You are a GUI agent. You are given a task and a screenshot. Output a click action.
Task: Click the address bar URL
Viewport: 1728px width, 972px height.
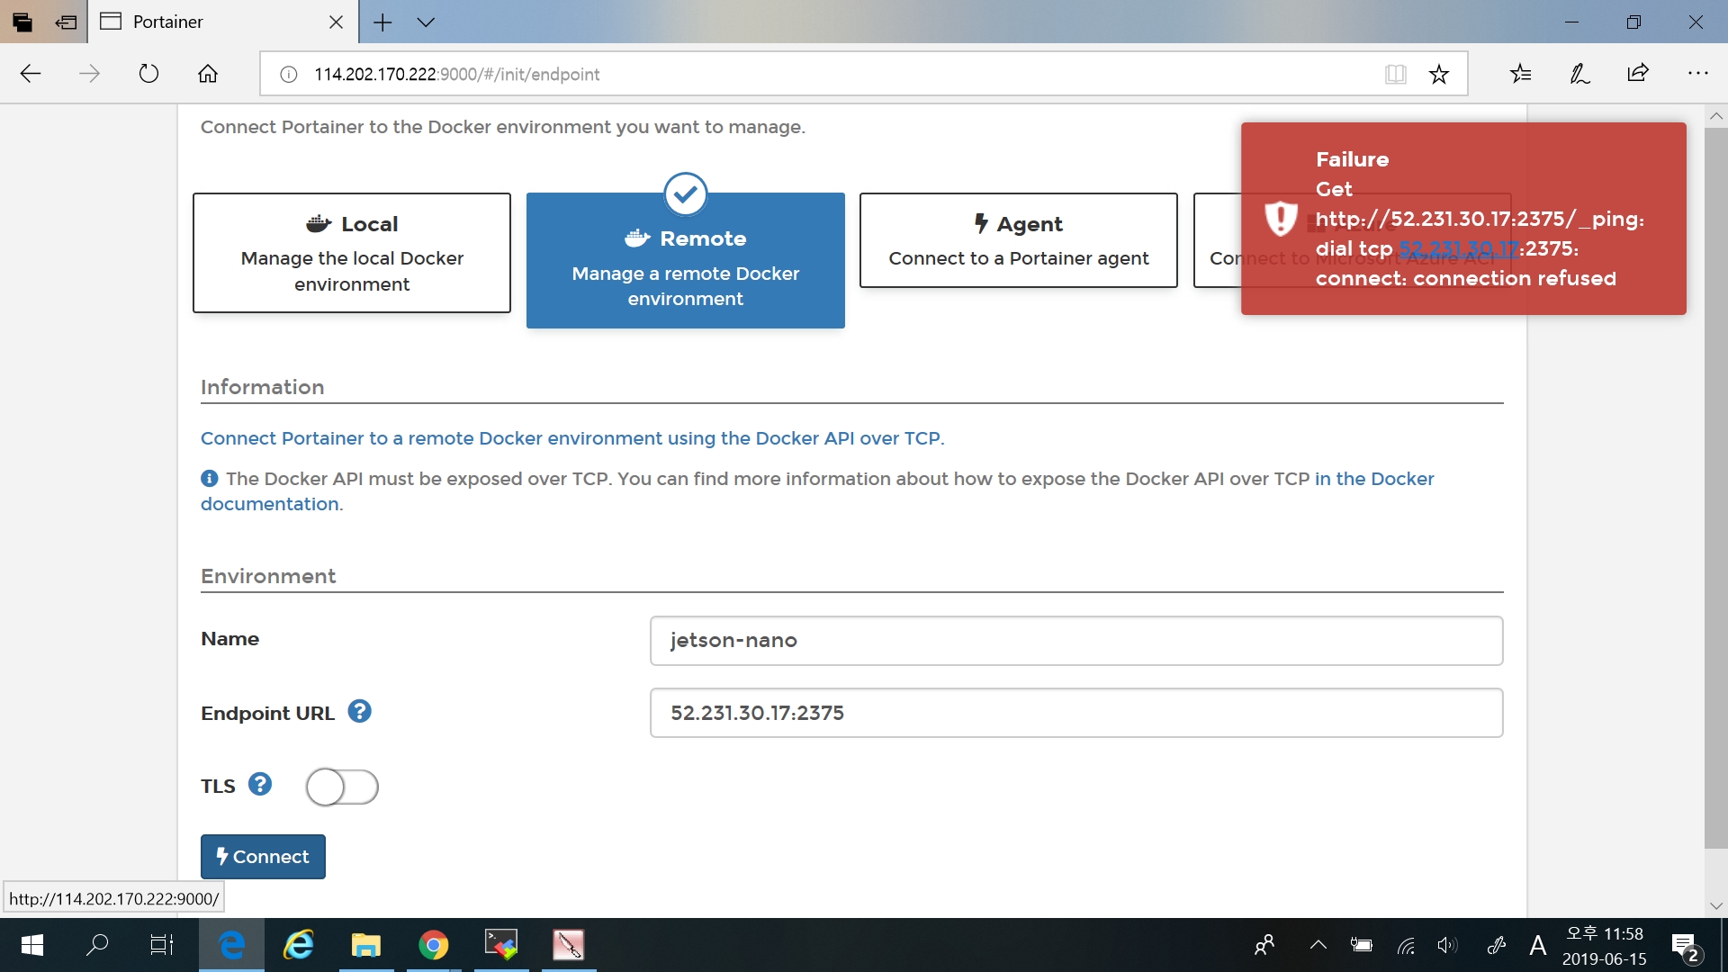tap(457, 75)
